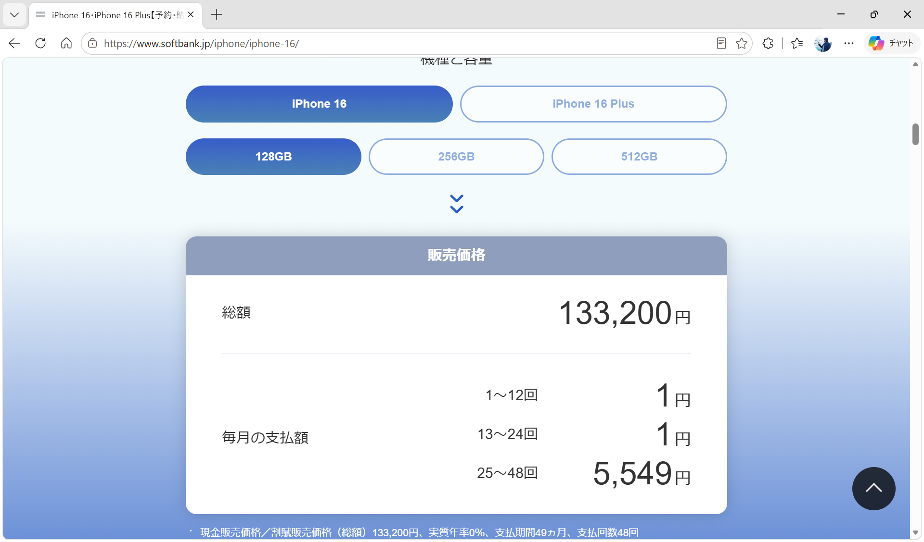Reload the SoftBank page
Viewport: 924px width, 542px height.
(x=40, y=43)
